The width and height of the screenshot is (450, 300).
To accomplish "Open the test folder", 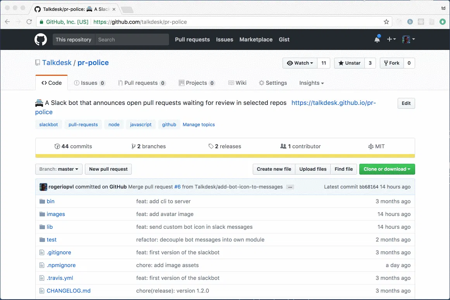I will tap(52, 240).
